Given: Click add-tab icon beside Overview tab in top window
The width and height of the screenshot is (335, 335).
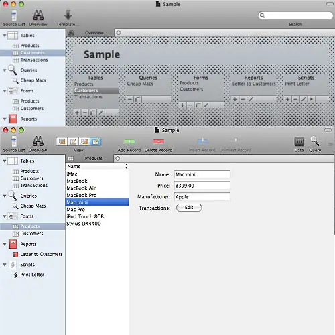Looking at the screenshot, I should pyautogui.click(x=119, y=33).
